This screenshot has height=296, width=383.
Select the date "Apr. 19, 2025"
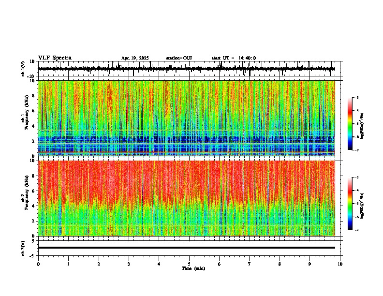pos(135,58)
